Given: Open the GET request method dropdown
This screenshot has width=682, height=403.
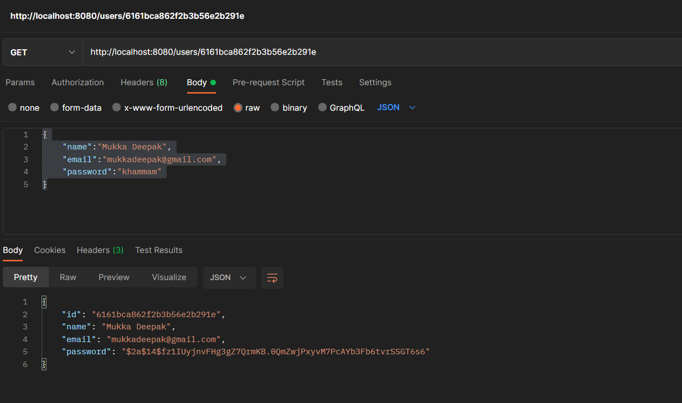Looking at the screenshot, I should coord(42,51).
